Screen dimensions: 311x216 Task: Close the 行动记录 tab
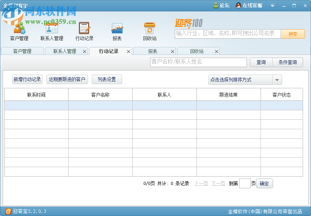coord(129,52)
